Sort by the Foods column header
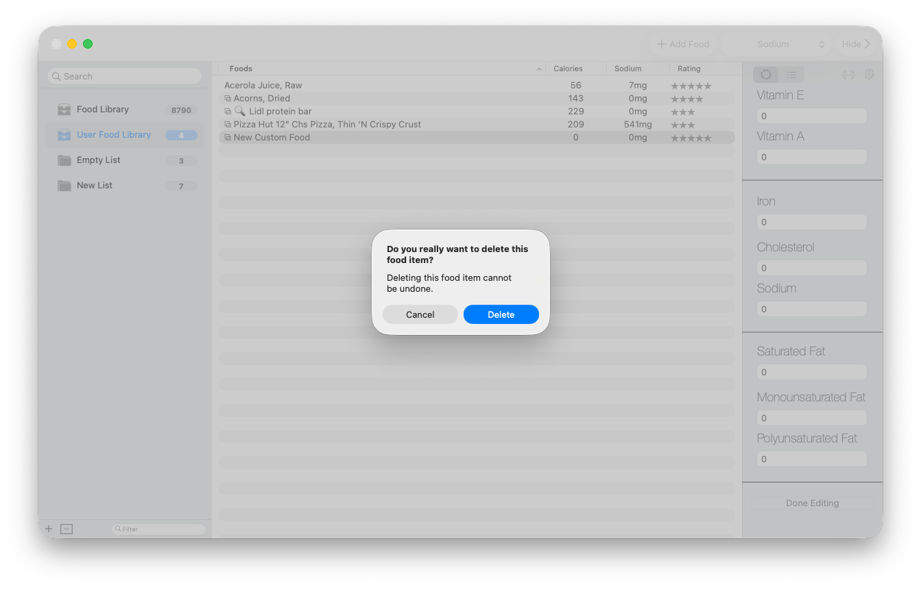 (x=382, y=68)
